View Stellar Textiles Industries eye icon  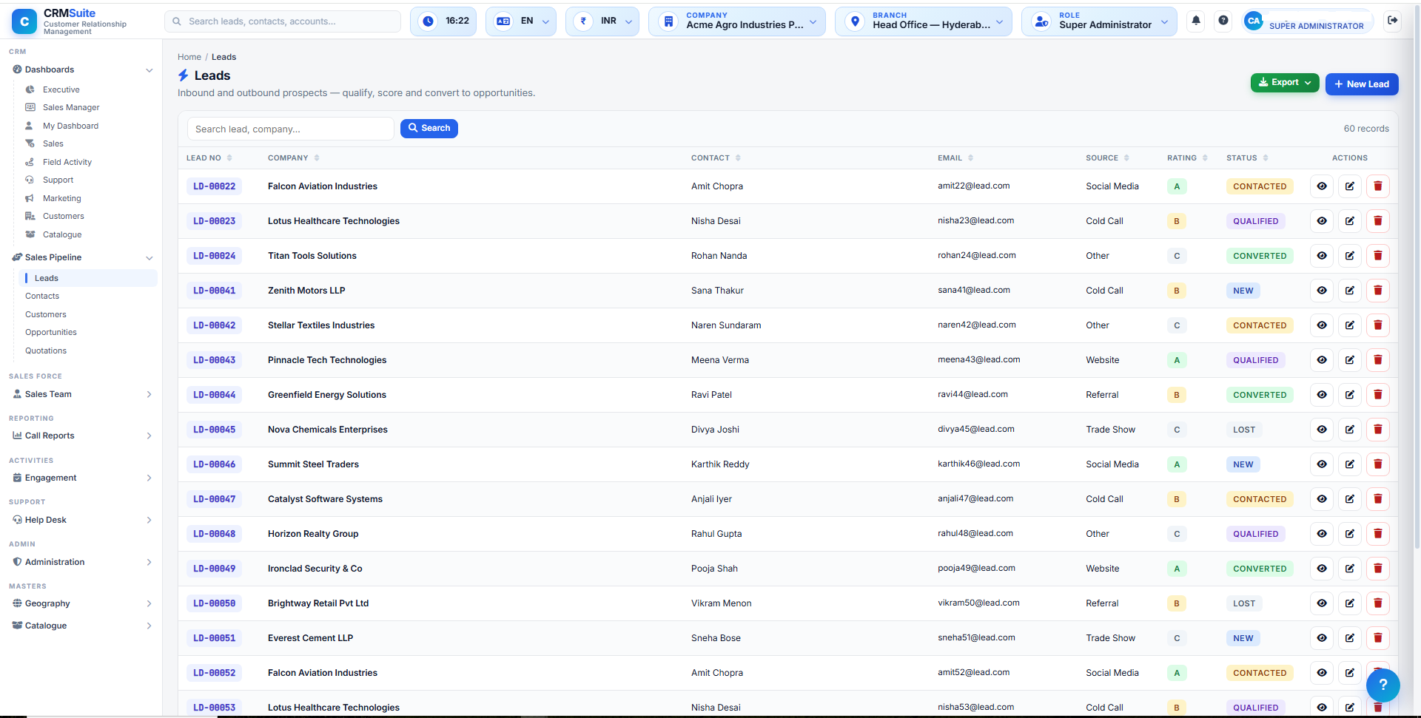point(1322,325)
